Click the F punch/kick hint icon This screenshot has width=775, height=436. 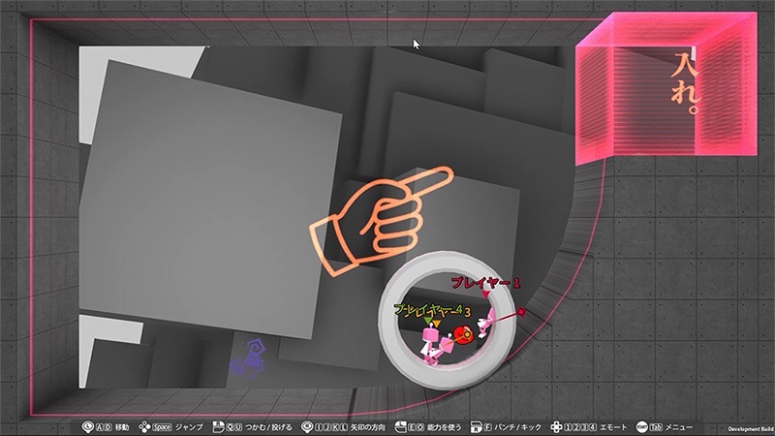(x=475, y=425)
